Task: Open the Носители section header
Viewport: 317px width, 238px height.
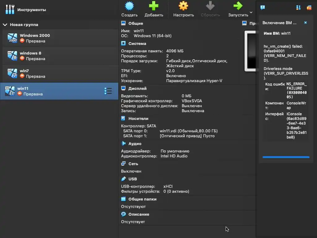Action: pyautogui.click(x=138, y=119)
